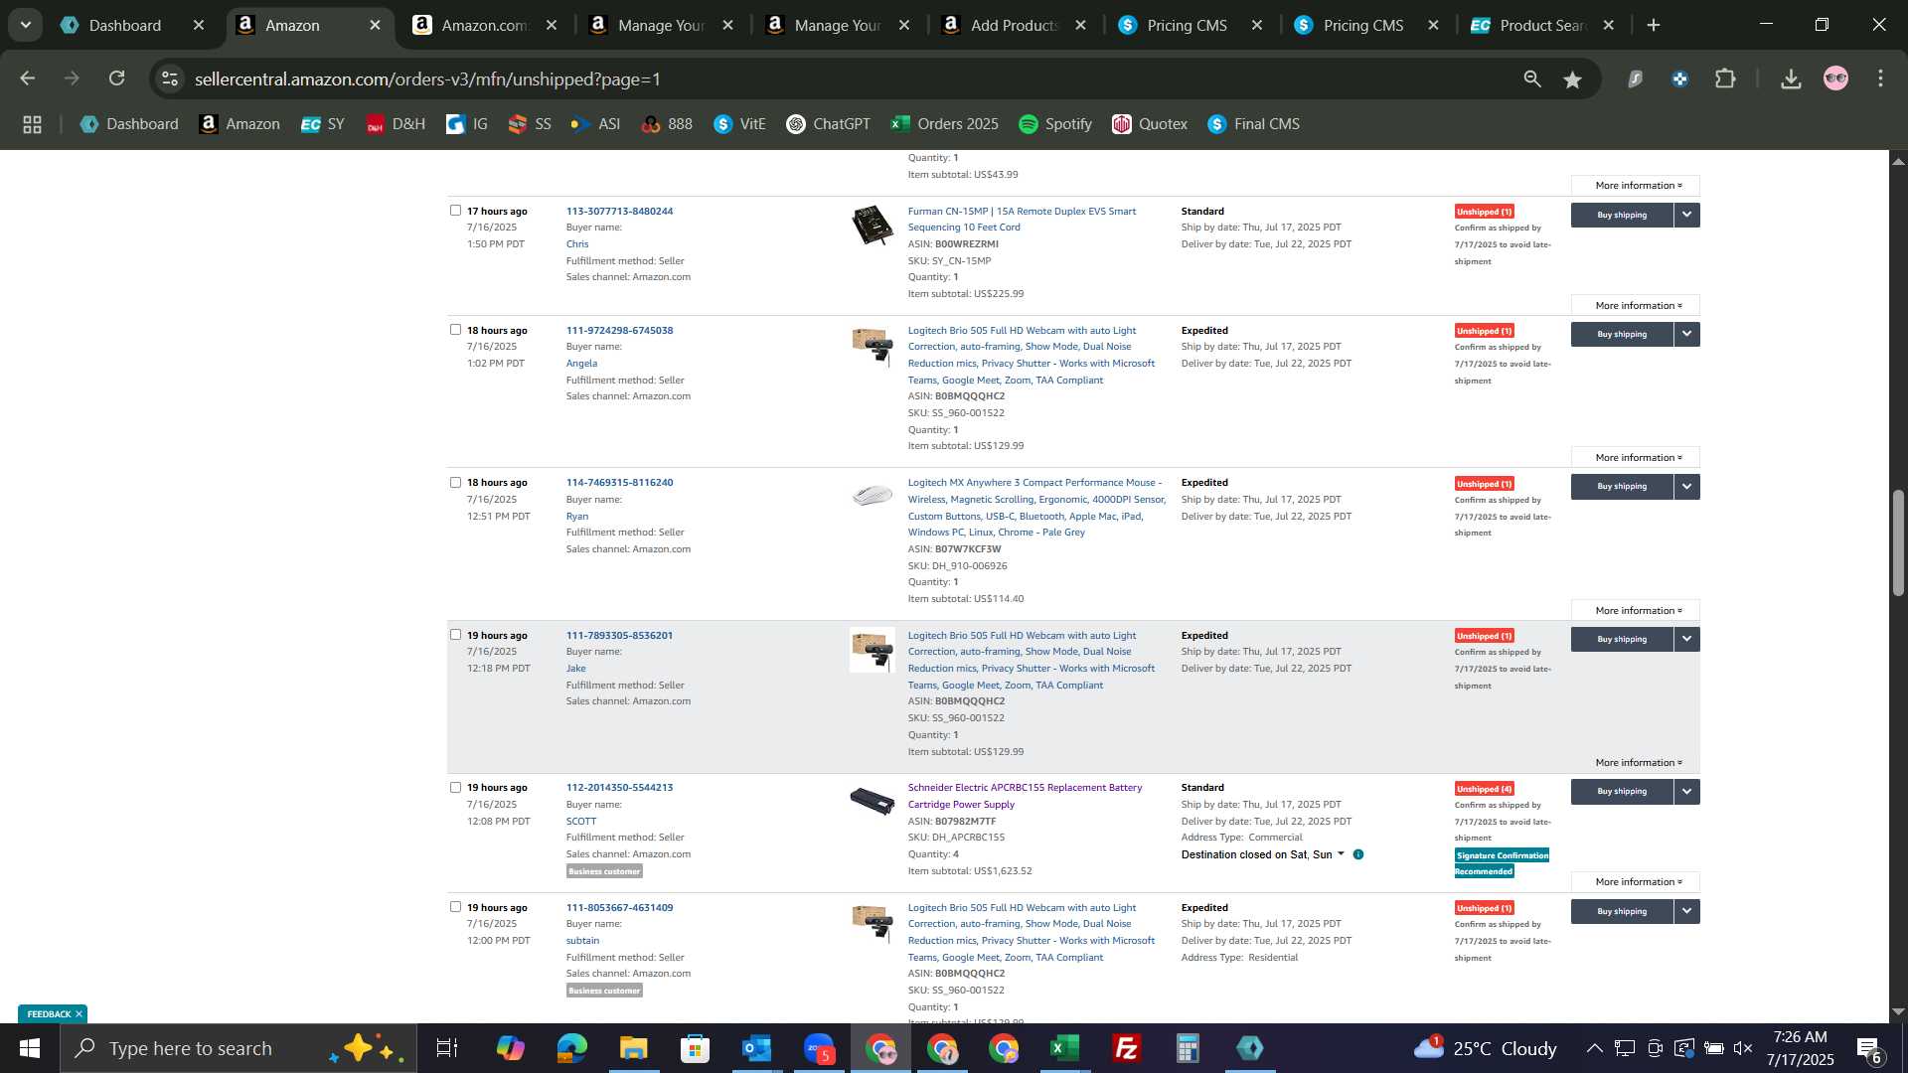
Task: Switch to the Add Products tab
Action: click(x=1014, y=25)
